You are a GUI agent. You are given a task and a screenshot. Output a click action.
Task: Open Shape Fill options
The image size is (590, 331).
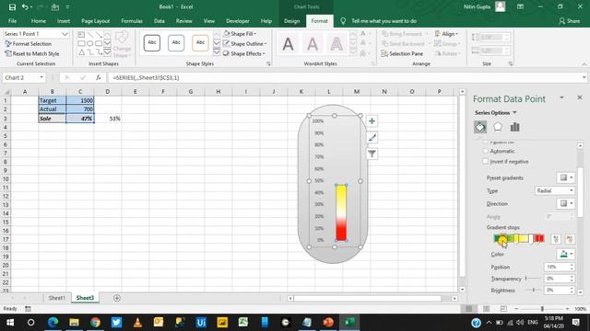pyautogui.click(x=240, y=34)
